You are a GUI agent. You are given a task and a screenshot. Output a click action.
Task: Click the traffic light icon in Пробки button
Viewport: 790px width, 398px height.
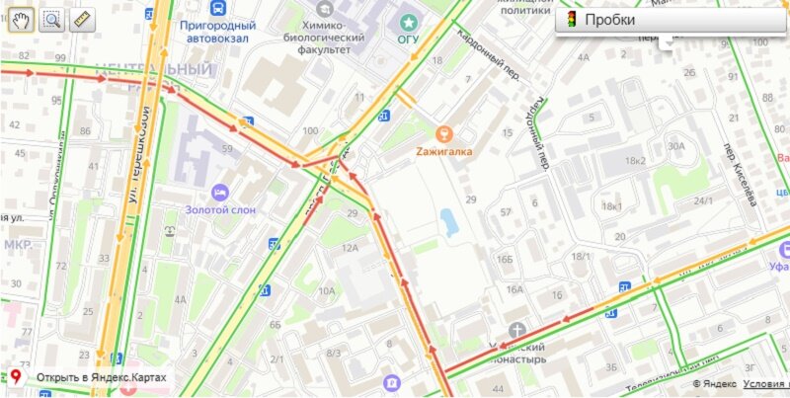pyautogui.click(x=572, y=20)
